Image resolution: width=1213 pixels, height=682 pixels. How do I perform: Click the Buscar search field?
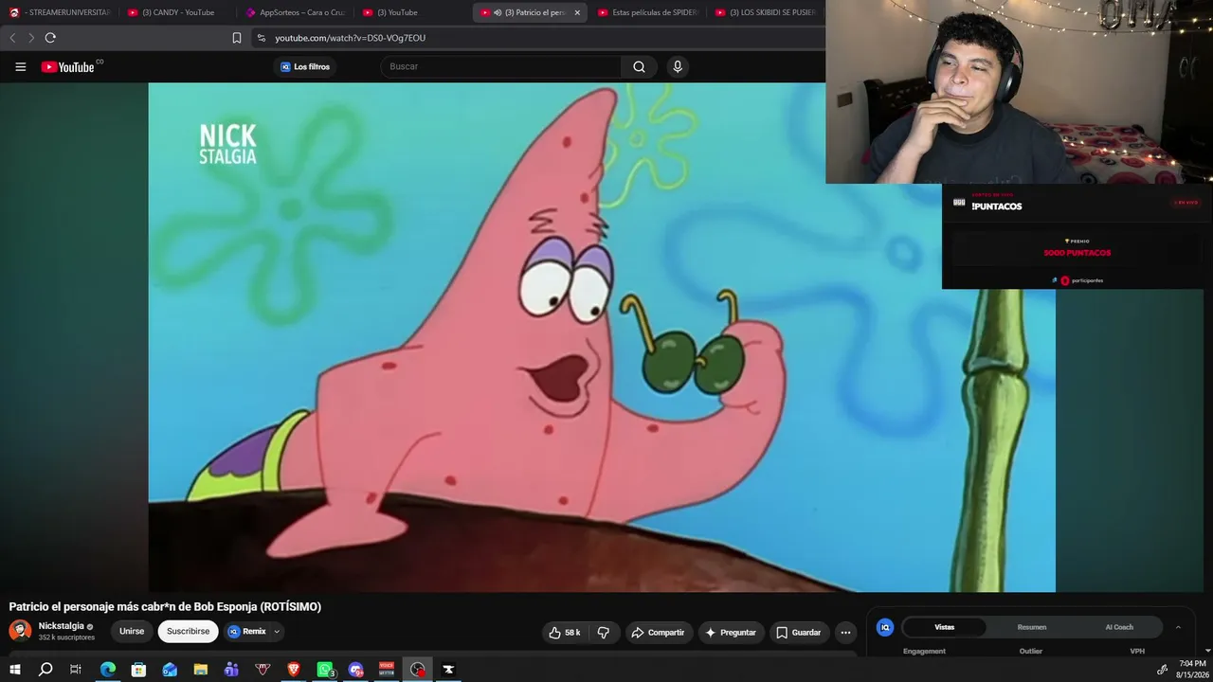tap(502, 66)
